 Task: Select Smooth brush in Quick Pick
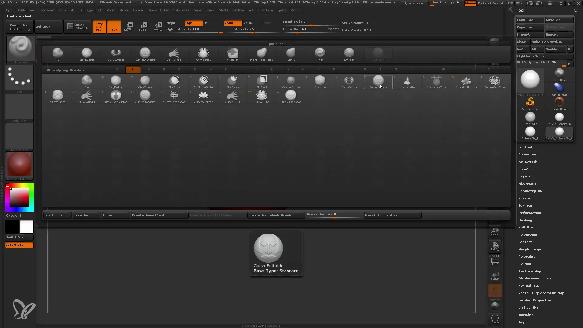coord(349,54)
